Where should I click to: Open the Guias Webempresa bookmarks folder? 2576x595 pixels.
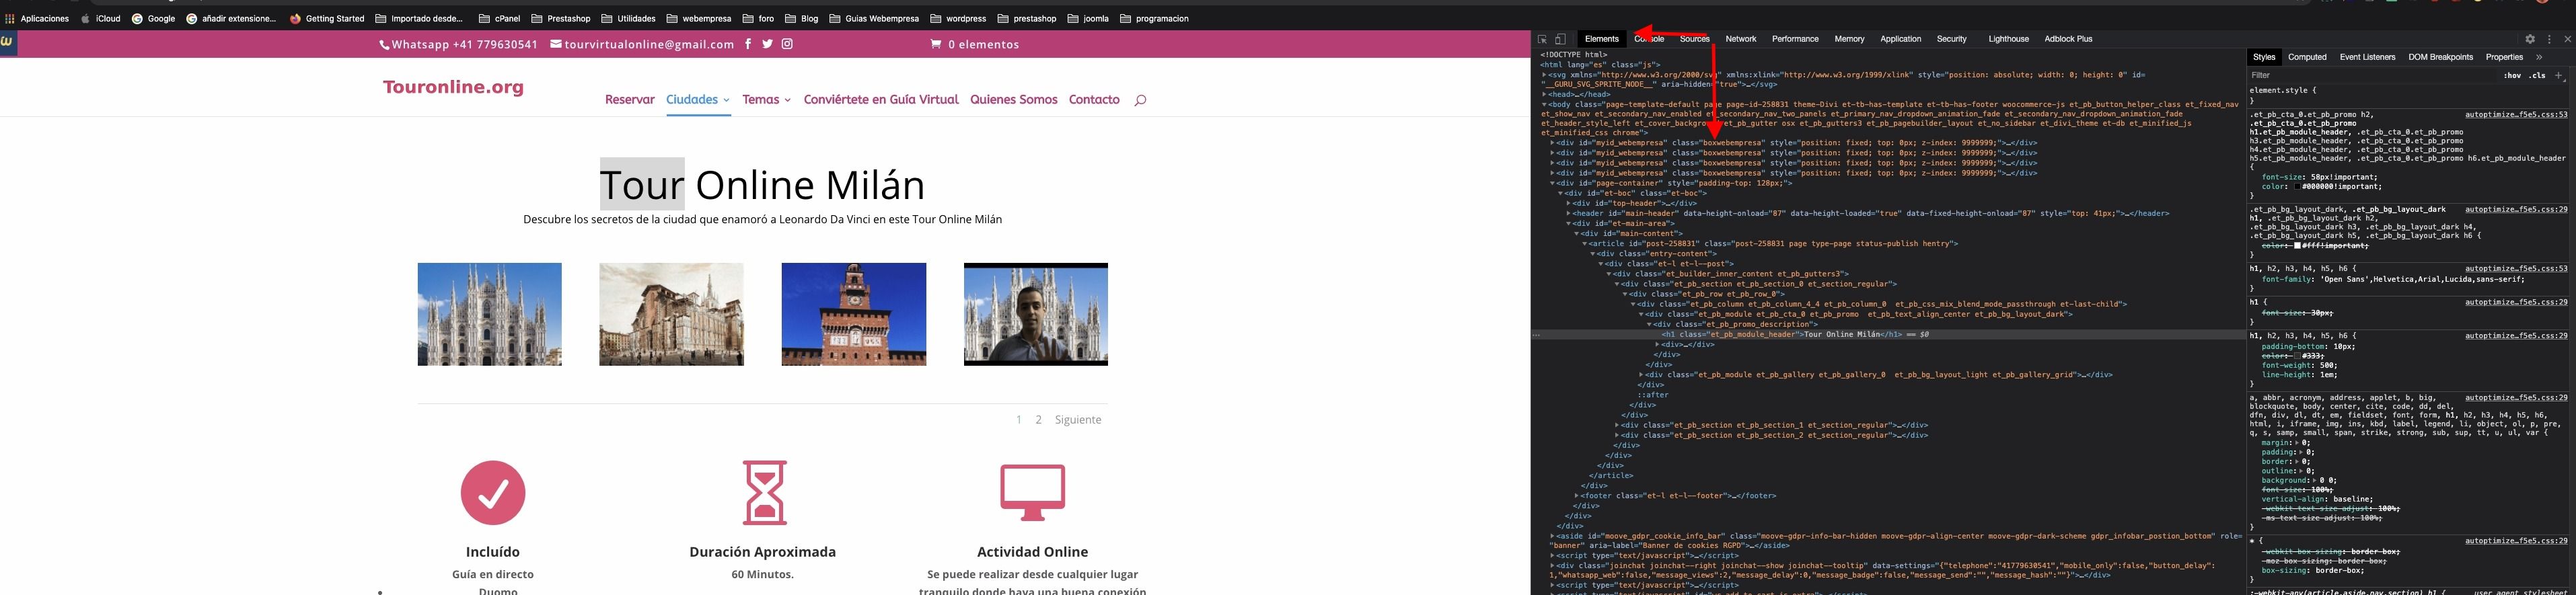pyautogui.click(x=874, y=18)
